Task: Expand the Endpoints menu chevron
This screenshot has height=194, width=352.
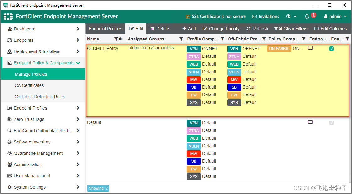Action: click(78, 40)
